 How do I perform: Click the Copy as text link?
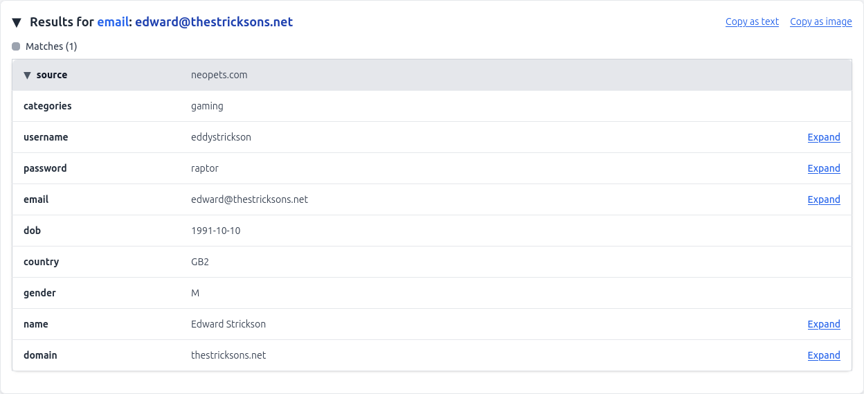[x=752, y=21]
